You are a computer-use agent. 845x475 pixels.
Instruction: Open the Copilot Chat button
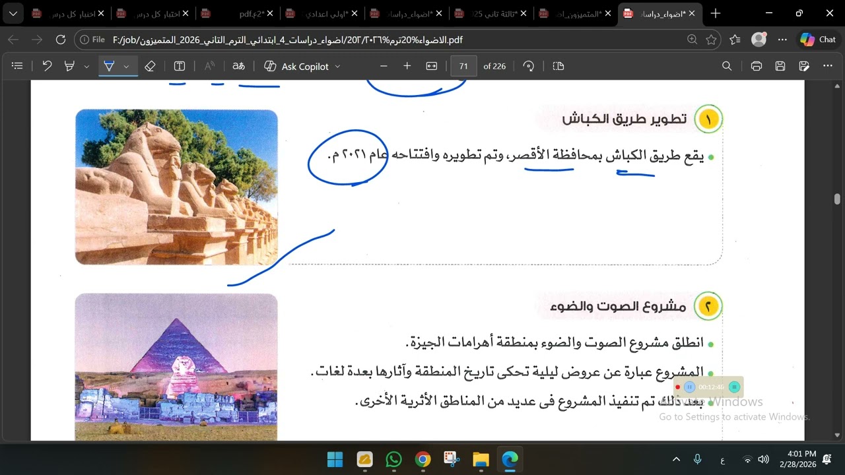(818, 40)
